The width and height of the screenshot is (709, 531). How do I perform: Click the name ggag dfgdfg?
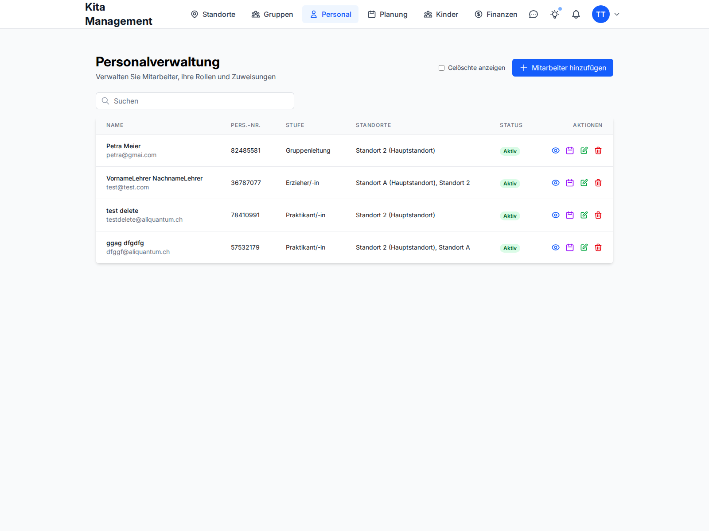pyautogui.click(x=125, y=243)
